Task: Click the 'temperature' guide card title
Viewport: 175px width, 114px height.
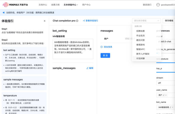Action: [x=10, y=95]
